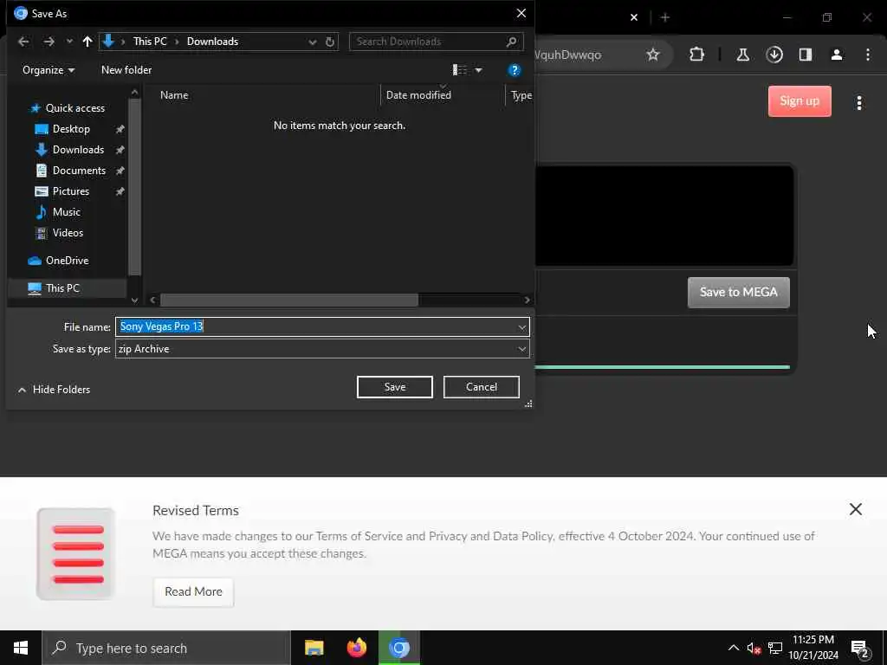Screen dimensions: 887x665
Task: Open Chrome Labs flask icon
Action: point(742,55)
